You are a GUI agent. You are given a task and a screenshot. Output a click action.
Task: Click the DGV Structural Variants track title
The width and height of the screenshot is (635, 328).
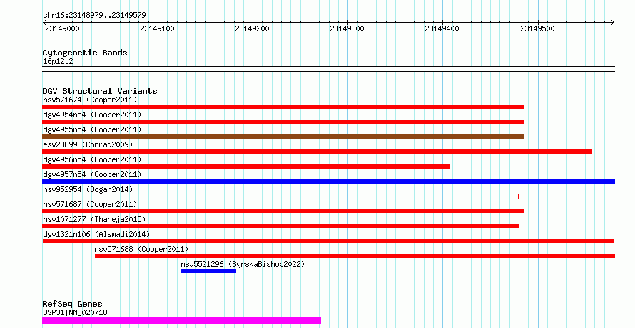[x=100, y=91]
